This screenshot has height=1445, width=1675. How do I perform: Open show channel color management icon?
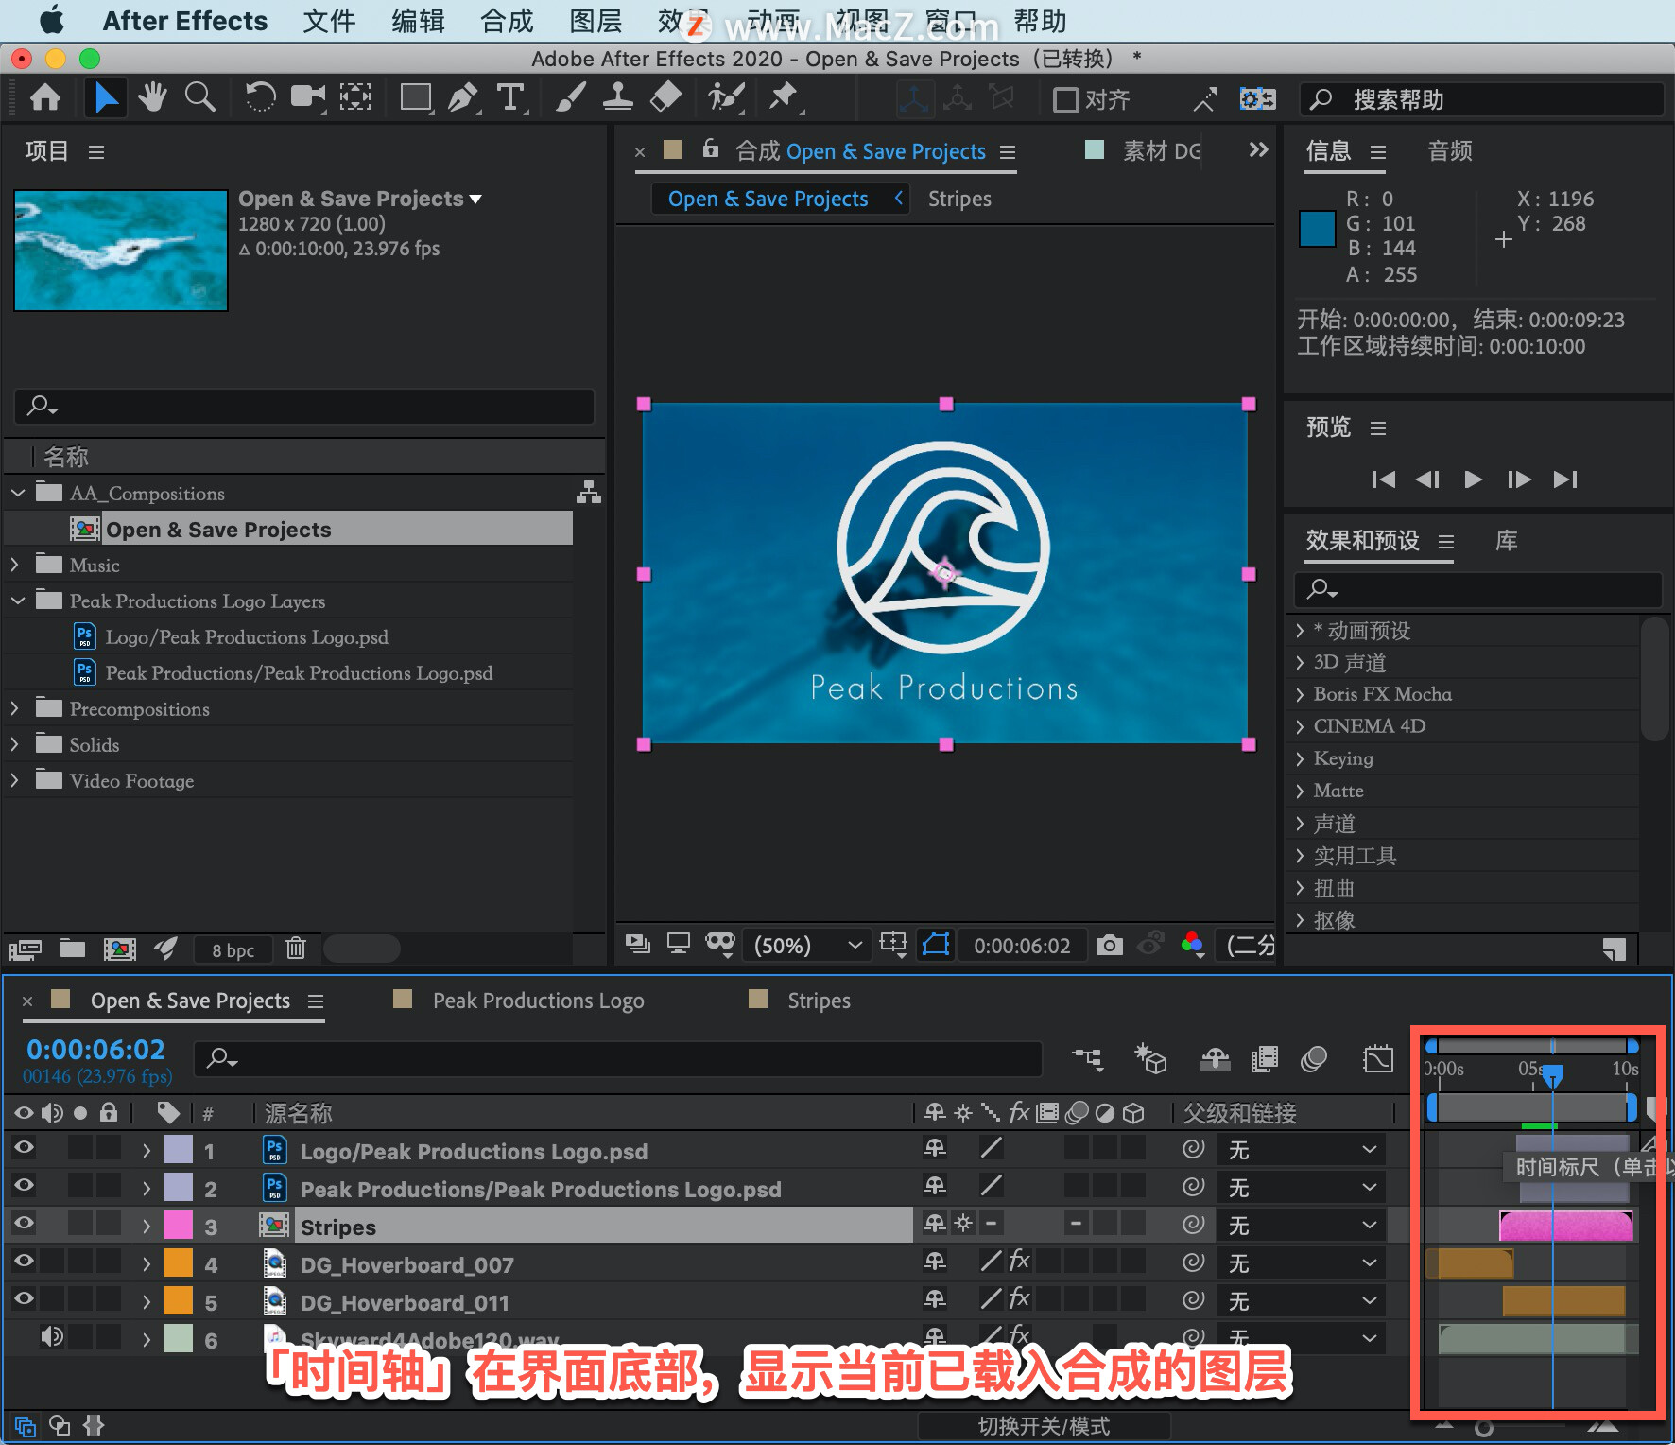pyautogui.click(x=1193, y=944)
